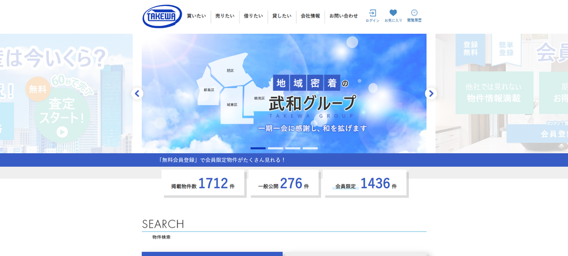Click the 掲載物件数 1712 件 counter
The image size is (568, 256).
[204, 184]
